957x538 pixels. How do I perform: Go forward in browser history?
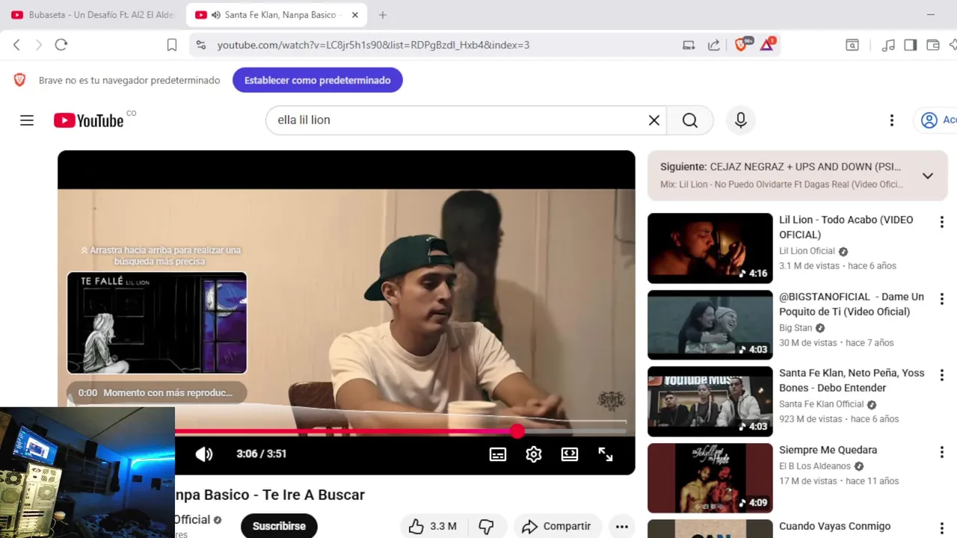[x=39, y=45]
